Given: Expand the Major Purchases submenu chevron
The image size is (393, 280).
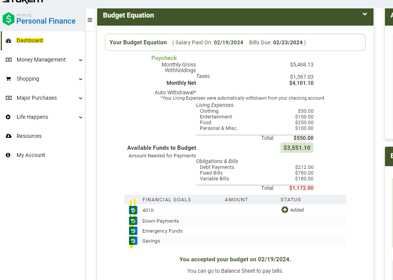Looking at the screenshot, I should 80,98.
